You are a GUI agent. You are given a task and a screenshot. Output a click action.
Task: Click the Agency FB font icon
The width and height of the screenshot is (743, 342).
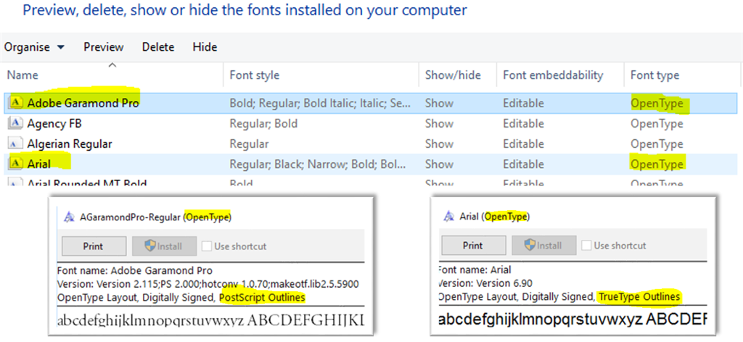[x=16, y=123]
